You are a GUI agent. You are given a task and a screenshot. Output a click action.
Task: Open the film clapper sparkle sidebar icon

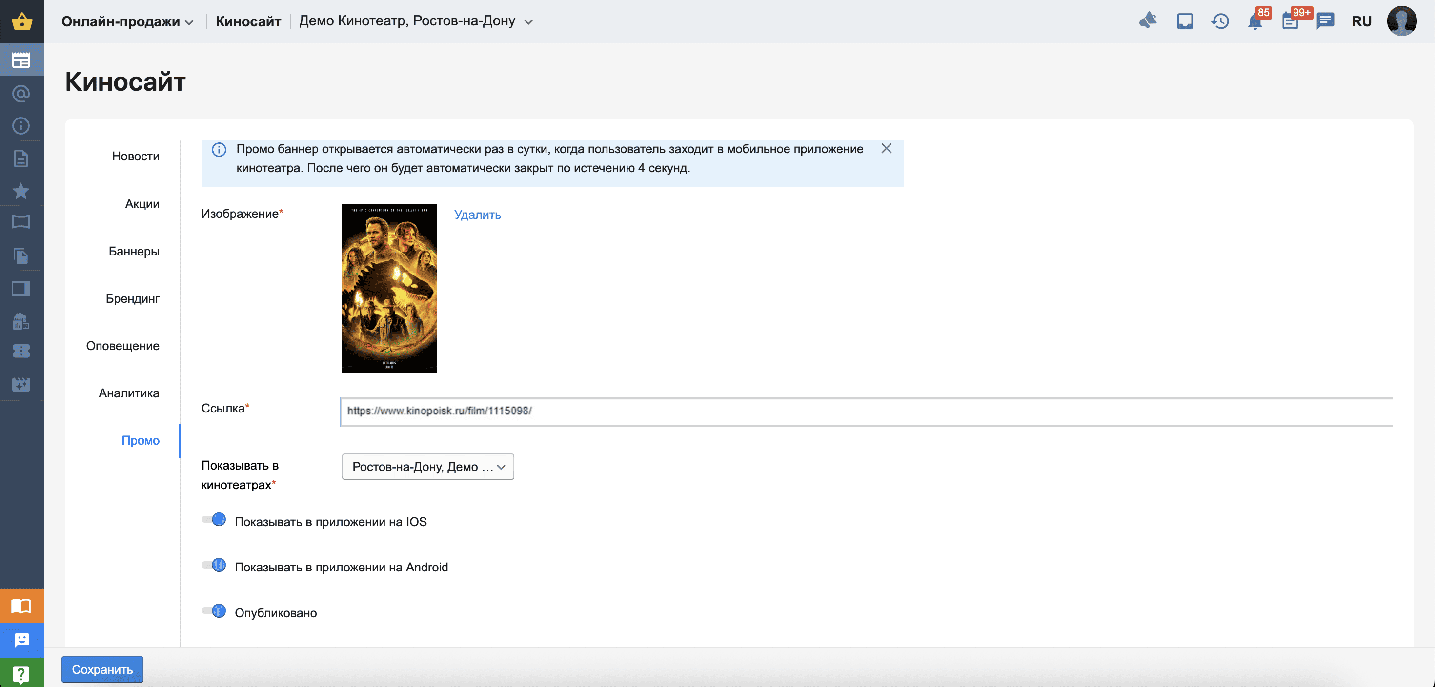point(21,384)
